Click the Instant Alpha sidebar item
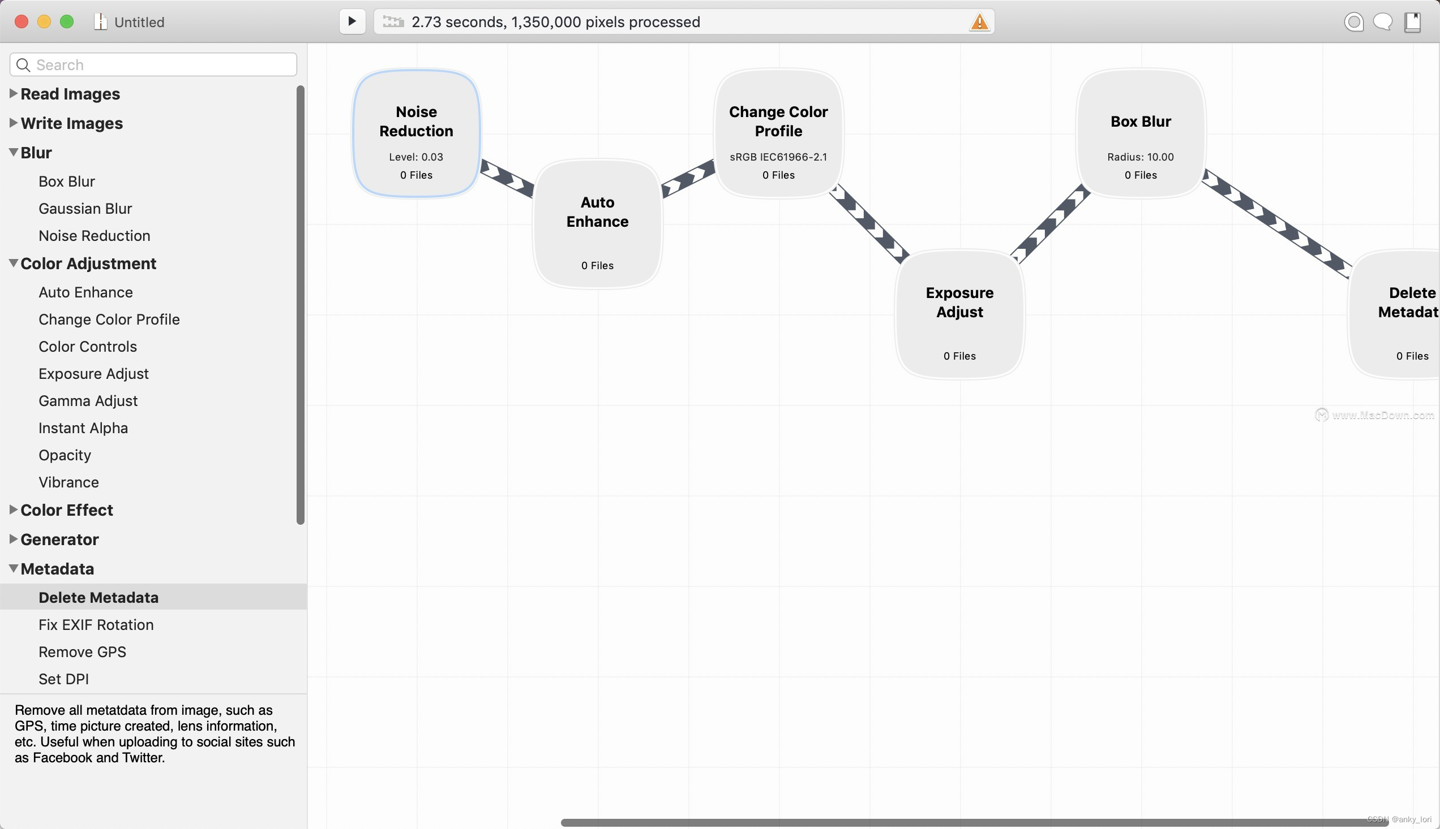This screenshot has width=1440, height=829. click(x=83, y=428)
